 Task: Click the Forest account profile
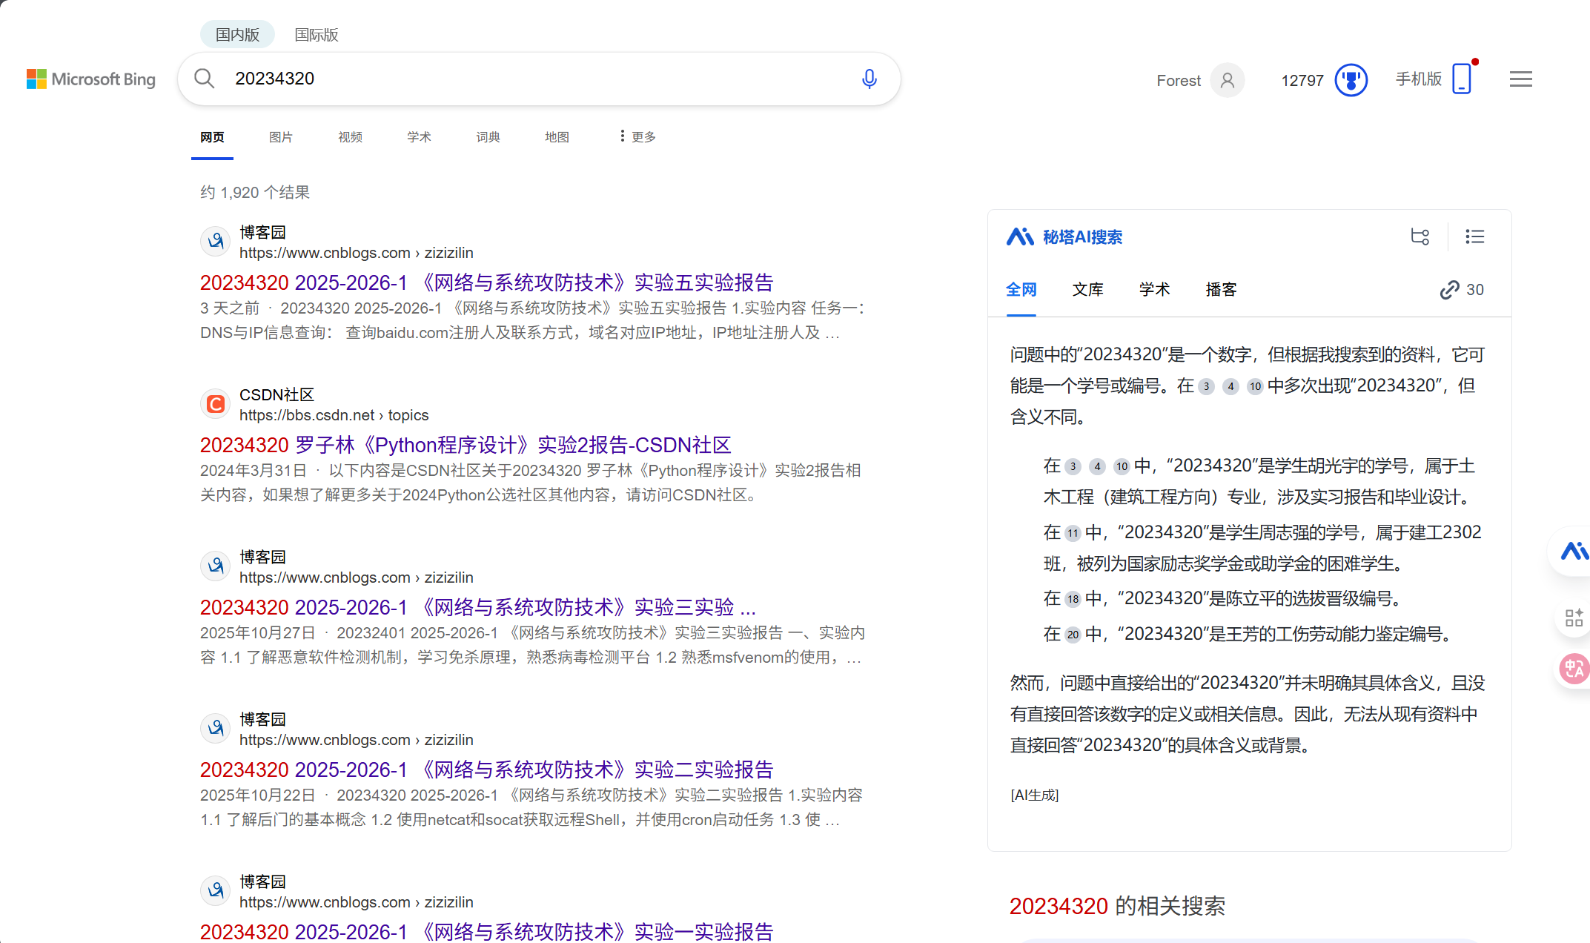point(1198,80)
